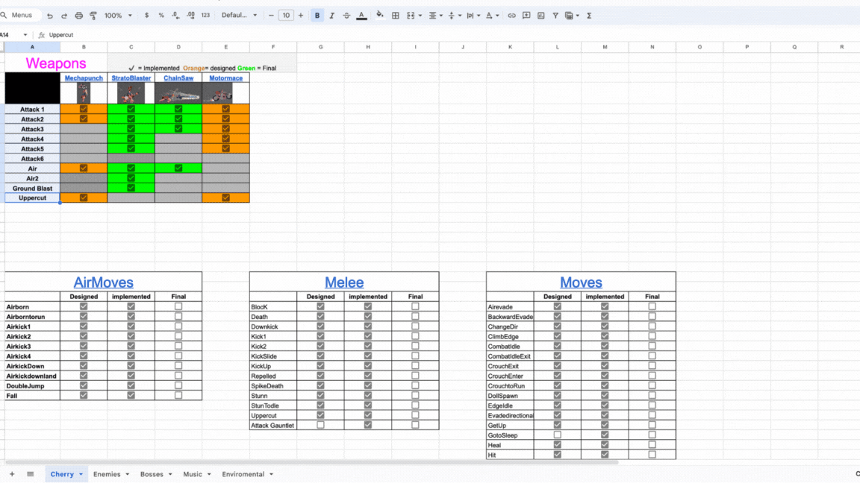Increase decimal places
Image resolution: width=860 pixels, height=483 pixels.
pos(190,16)
